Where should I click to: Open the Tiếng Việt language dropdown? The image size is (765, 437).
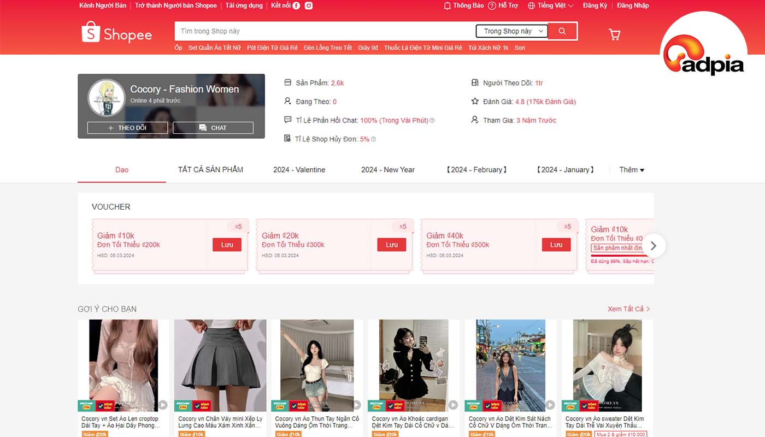click(x=551, y=5)
